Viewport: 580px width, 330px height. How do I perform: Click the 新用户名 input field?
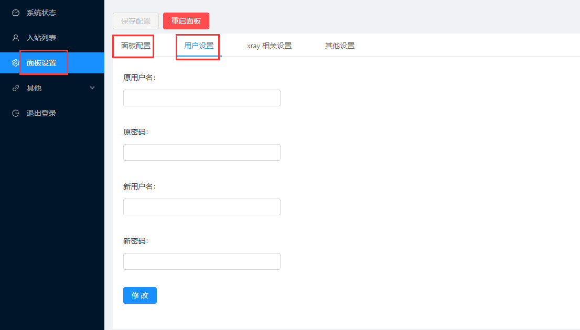tap(201, 206)
